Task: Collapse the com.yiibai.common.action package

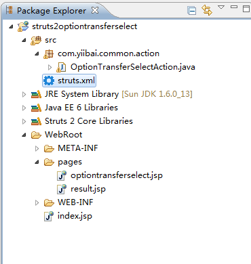Action: [x=37, y=53]
